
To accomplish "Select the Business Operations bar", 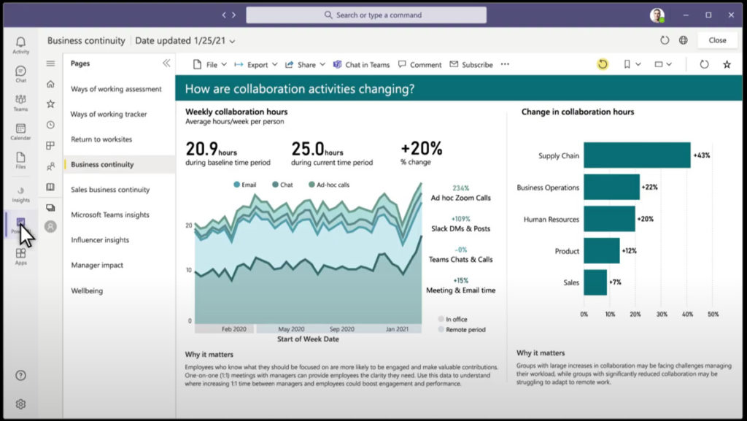I will point(612,188).
